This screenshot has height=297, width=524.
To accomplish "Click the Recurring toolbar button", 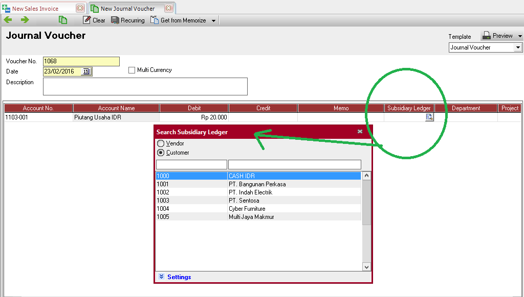I will point(128,20).
